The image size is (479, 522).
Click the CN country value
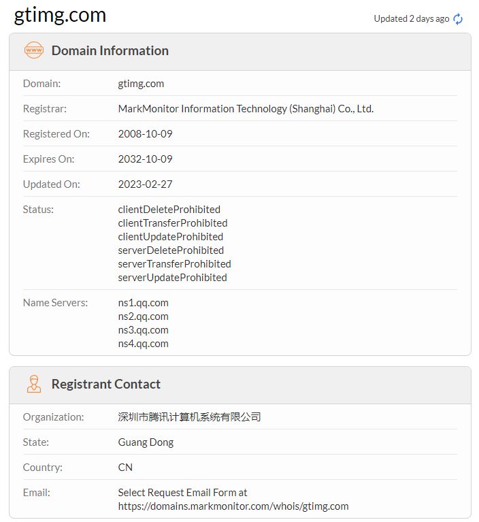coord(125,468)
